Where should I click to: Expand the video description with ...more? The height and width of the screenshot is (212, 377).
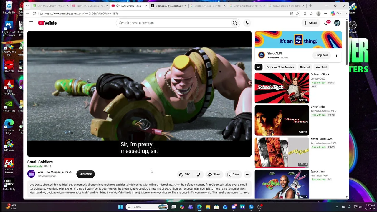pos(244,193)
